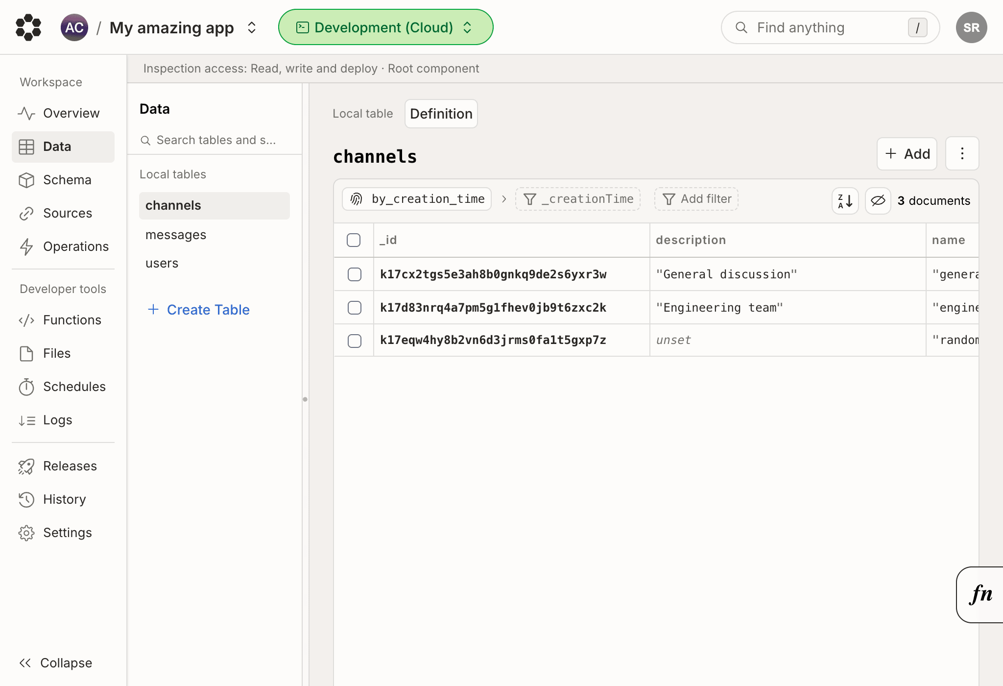
Task: Open Sources in the sidebar
Action: 63,213
